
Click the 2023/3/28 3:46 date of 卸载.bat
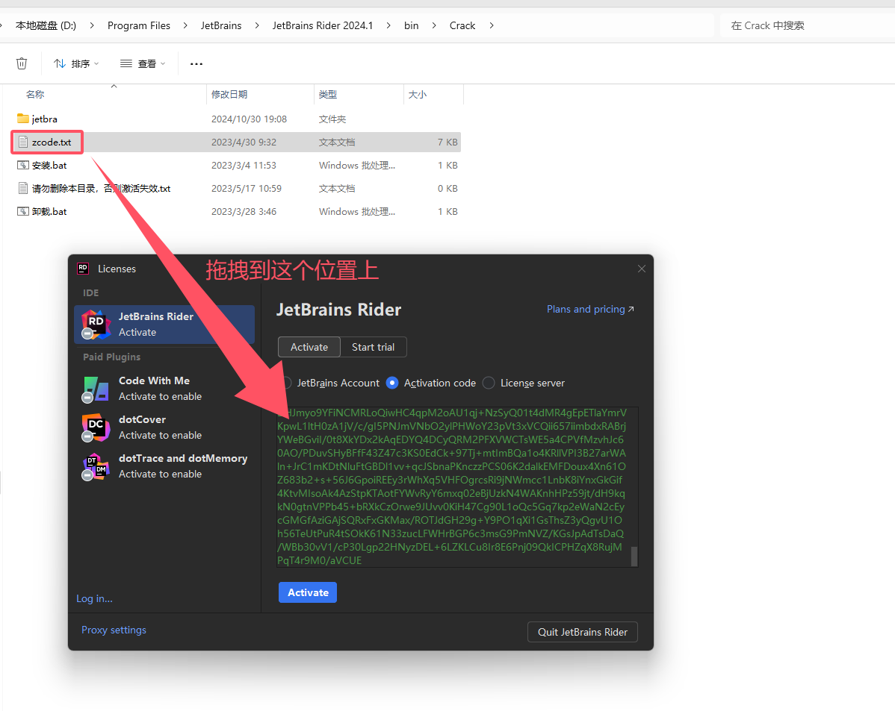coord(244,212)
